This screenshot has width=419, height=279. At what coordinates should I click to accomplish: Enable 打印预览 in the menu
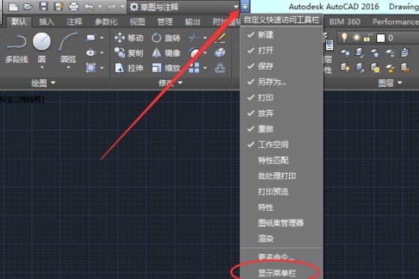tap(281, 192)
